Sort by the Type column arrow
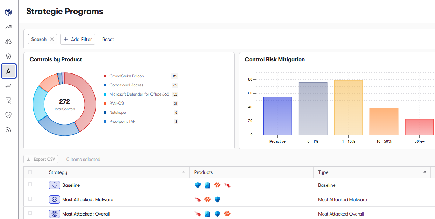The height and width of the screenshot is (219, 435). 425,172
